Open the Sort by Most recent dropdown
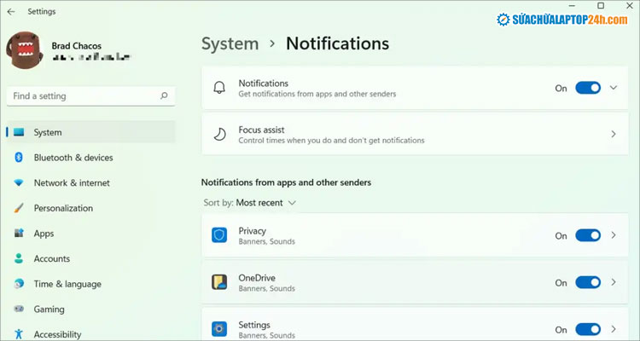 point(250,203)
